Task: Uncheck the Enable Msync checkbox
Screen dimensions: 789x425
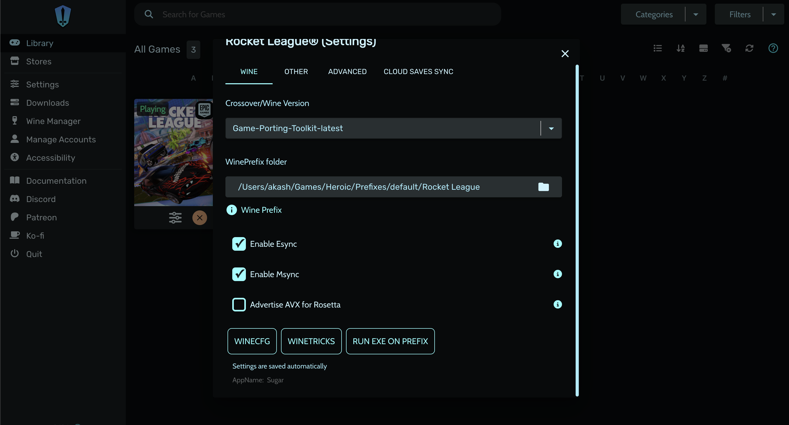Action: 239,274
